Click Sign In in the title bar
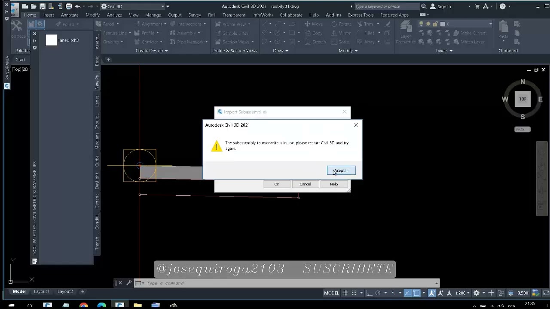 coord(444,6)
